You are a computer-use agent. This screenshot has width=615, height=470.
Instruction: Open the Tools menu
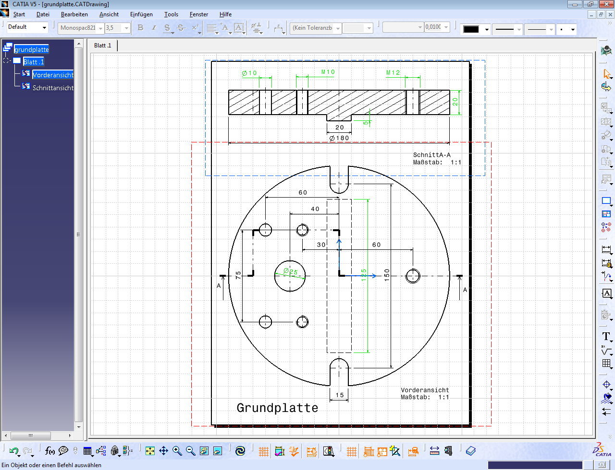(x=171, y=14)
